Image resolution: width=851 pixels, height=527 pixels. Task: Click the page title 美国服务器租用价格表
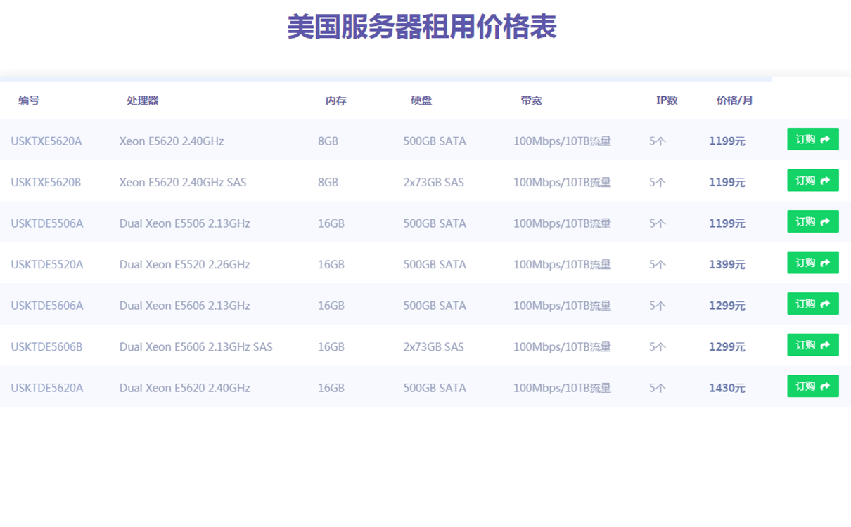(x=422, y=27)
